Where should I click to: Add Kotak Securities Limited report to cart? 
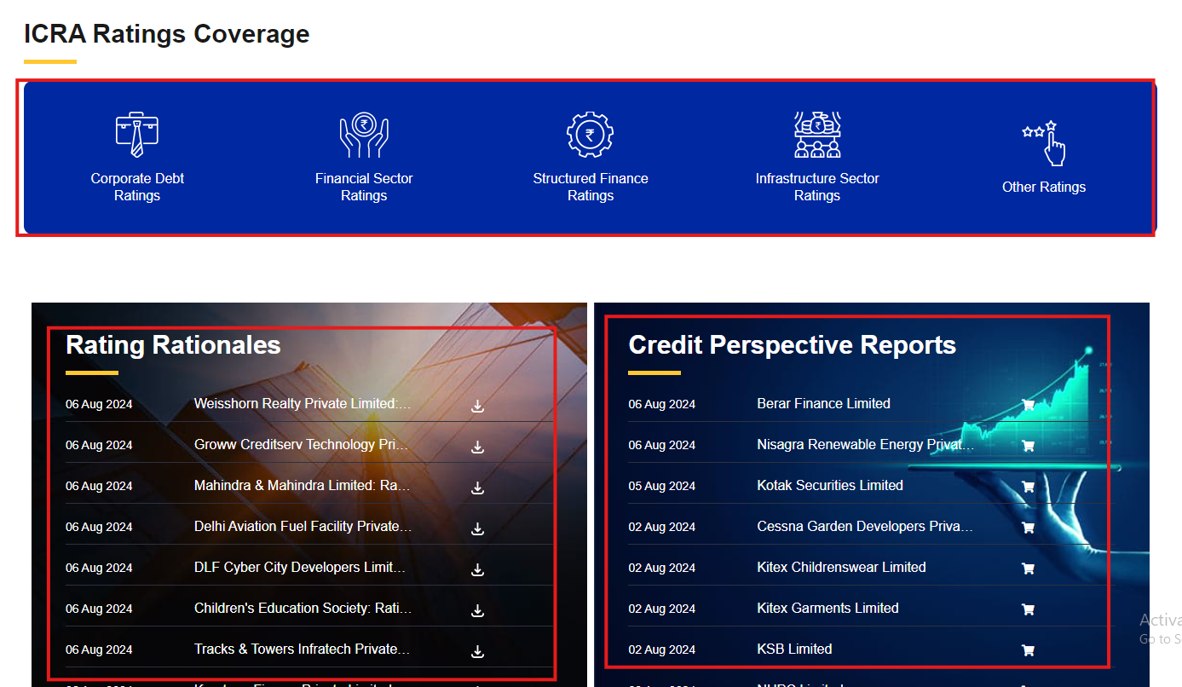[x=1028, y=487]
